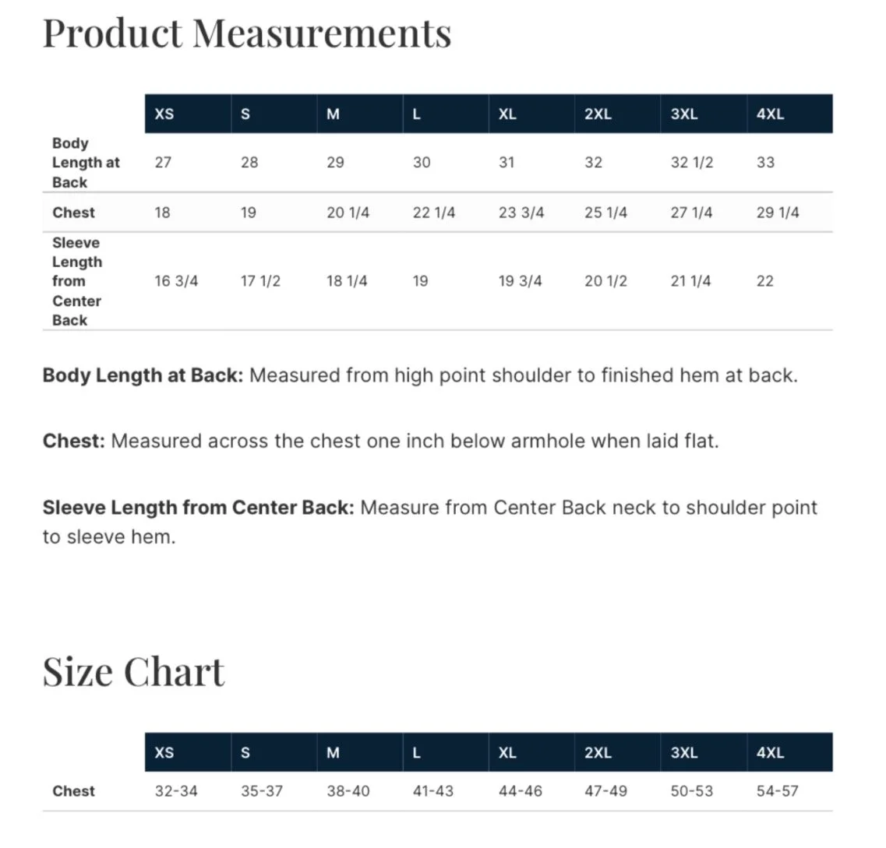Select the 54-57 chest range for 4XL
886x848 pixels.
point(778,791)
